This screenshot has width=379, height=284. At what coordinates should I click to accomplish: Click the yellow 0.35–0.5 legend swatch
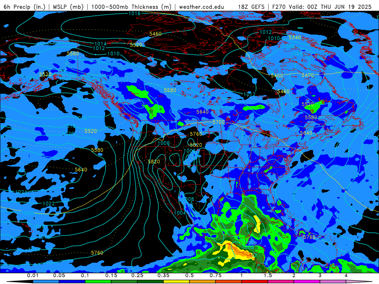tap(176, 282)
